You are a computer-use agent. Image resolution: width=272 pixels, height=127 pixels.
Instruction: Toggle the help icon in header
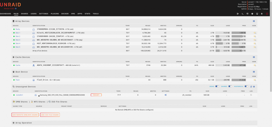(x=252, y=14)
